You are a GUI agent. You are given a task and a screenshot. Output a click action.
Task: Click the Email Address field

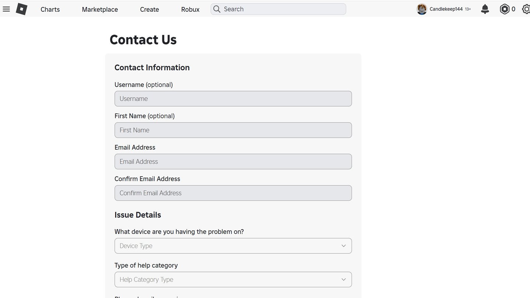[x=233, y=162]
